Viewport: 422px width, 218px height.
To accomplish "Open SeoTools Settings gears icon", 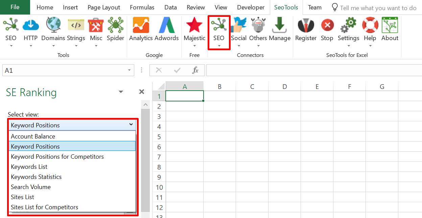I will (x=348, y=26).
